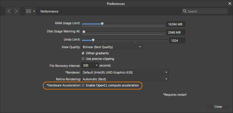Show all preference categories grid
This screenshot has width=233, height=113.
coord(29,11)
